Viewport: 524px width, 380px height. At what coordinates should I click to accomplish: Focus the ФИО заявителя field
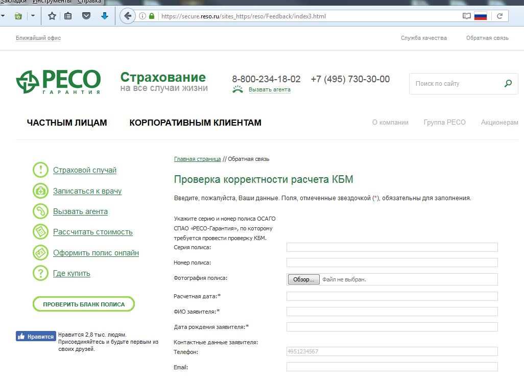(392, 312)
